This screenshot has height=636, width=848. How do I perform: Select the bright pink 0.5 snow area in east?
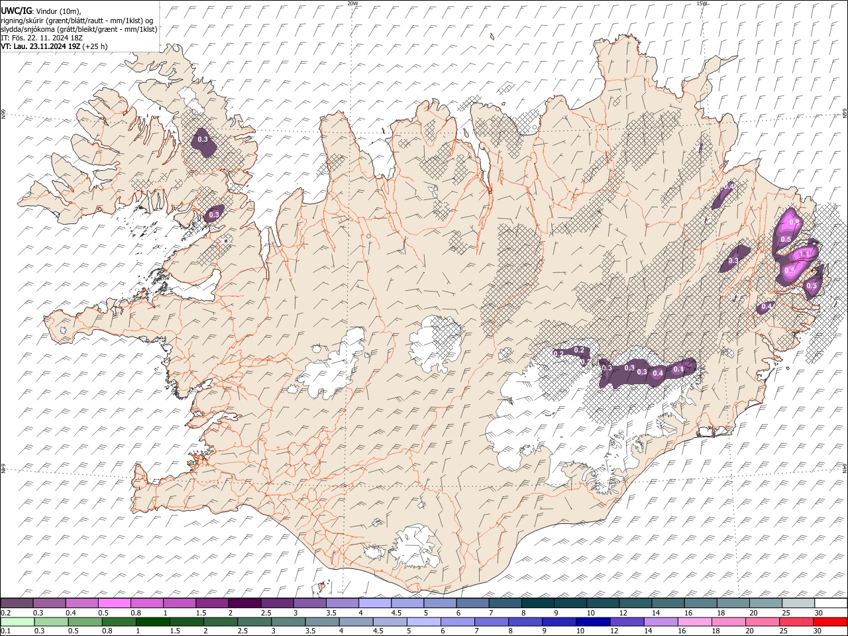point(786,239)
